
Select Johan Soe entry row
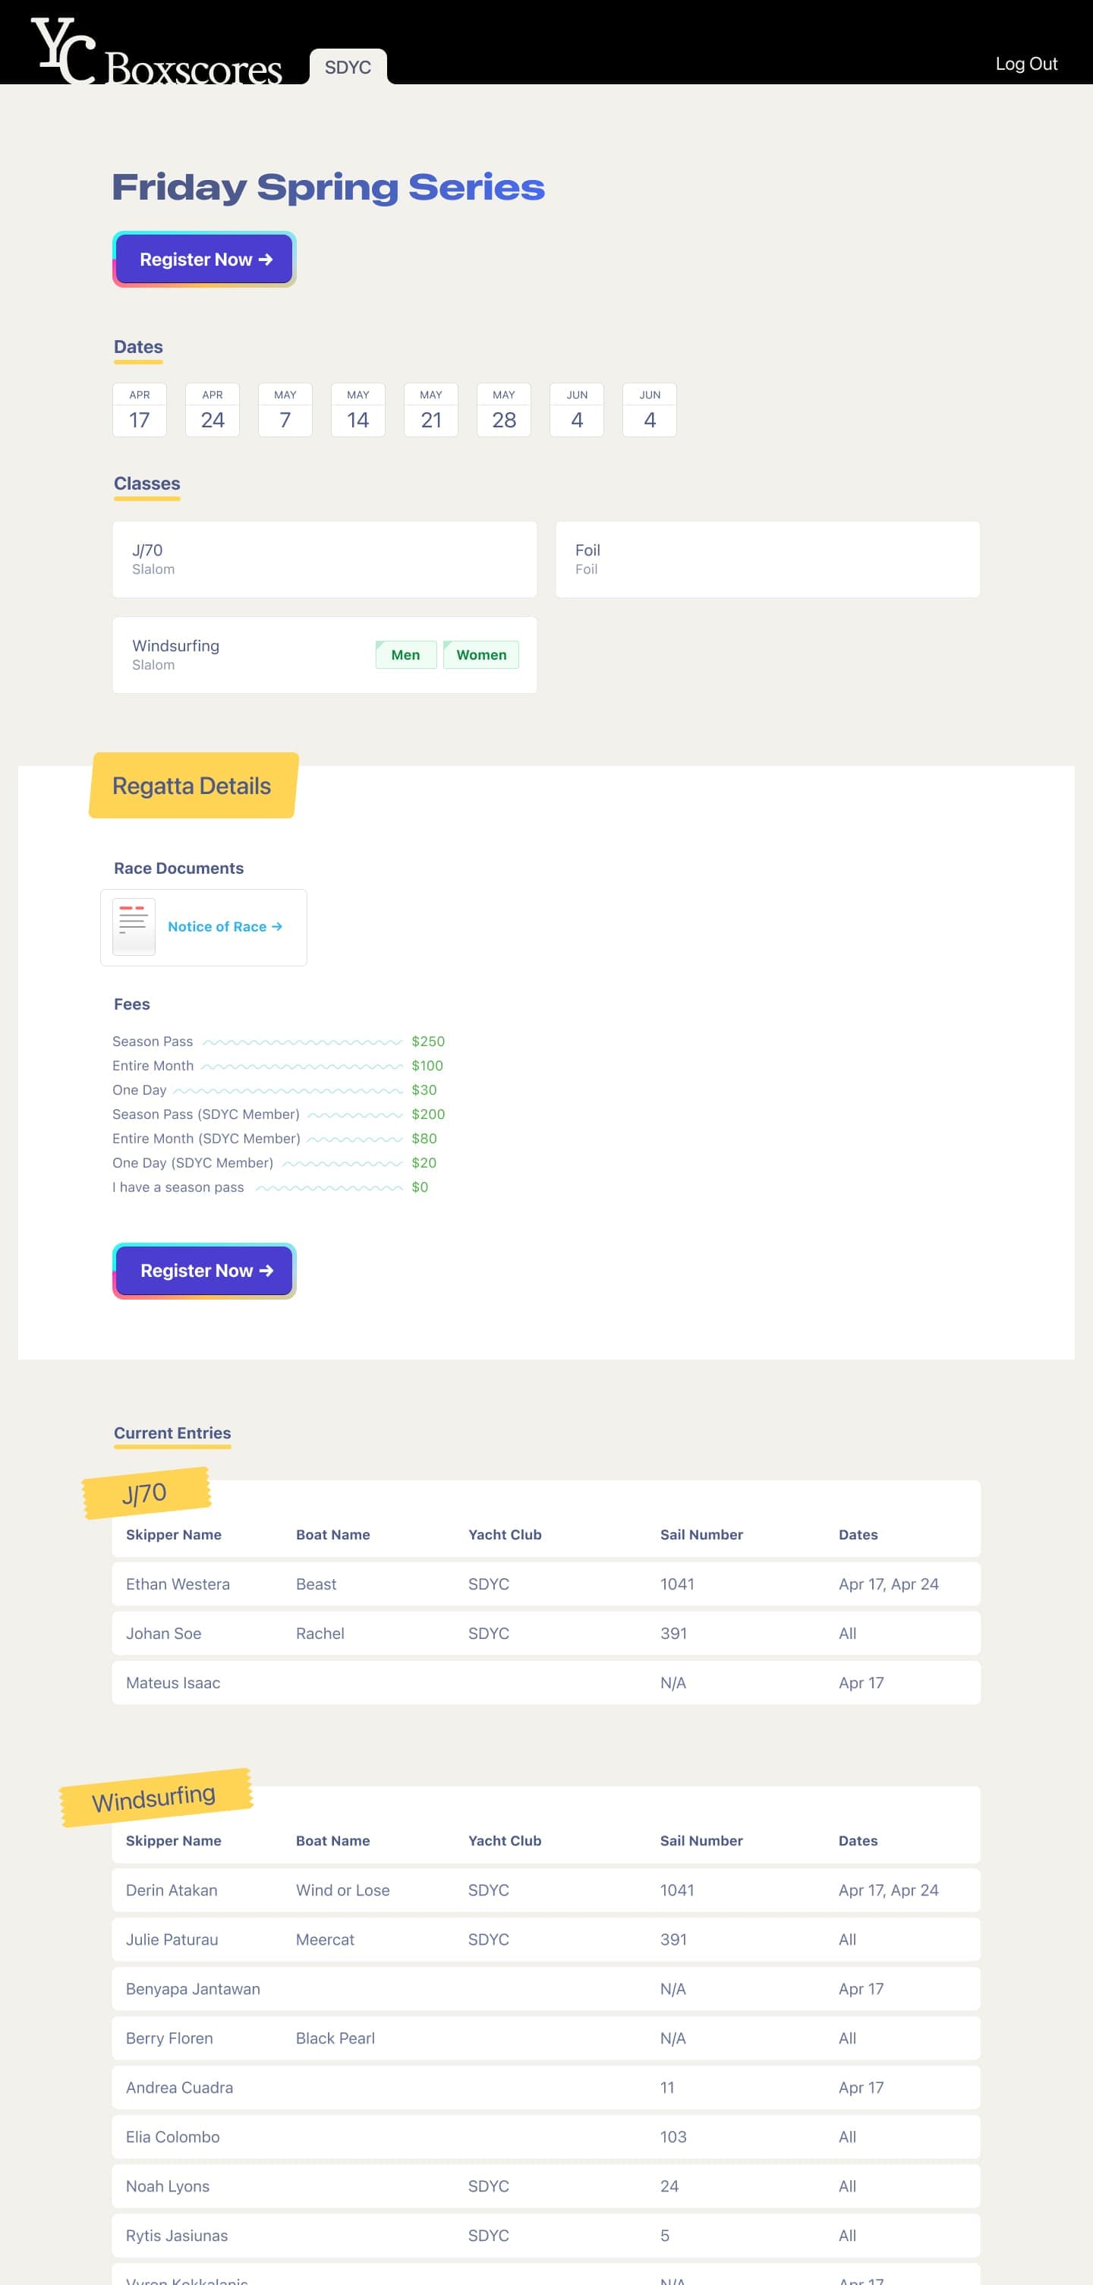546,1633
